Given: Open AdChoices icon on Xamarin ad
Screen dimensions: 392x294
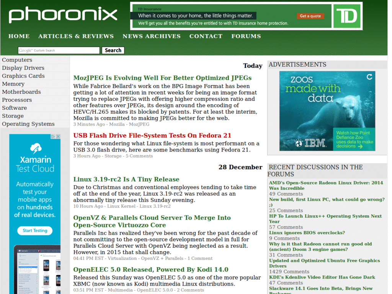Looking at the screenshot, I should tap(53, 137).
